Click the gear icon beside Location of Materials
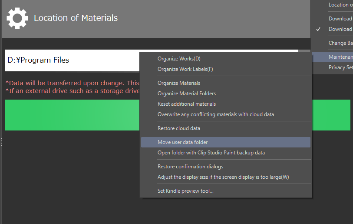 coord(17,18)
